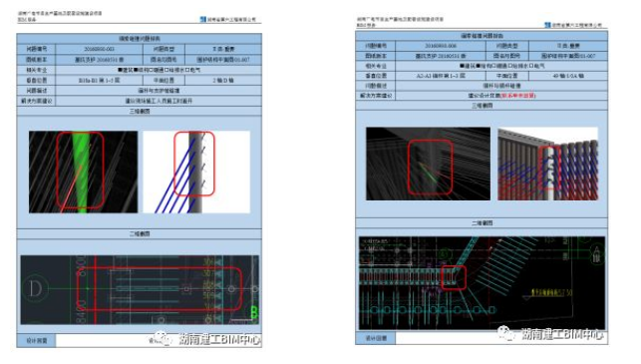Click the 平面位置 label cell on right page
This screenshot has height=364, width=641.
tap(506, 76)
